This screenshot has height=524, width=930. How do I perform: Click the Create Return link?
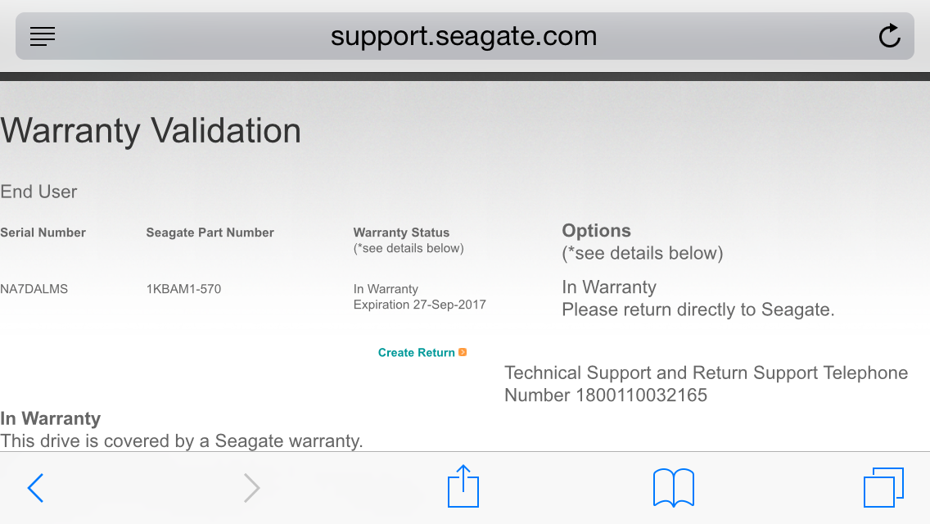416,353
